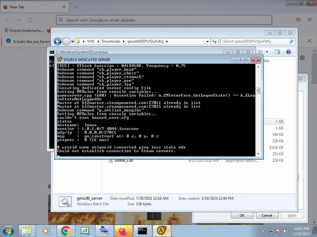The width and height of the screenshot is (317, 237).
Task: Select Downloads in Explorer breadcrumb
Action: click(111, 41)
